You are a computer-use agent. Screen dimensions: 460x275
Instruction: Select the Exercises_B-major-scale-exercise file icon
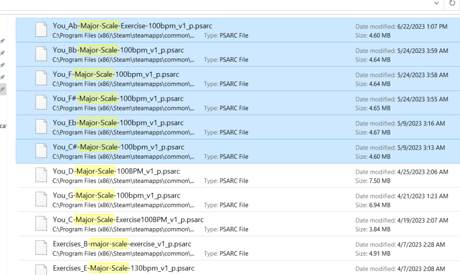41,248
